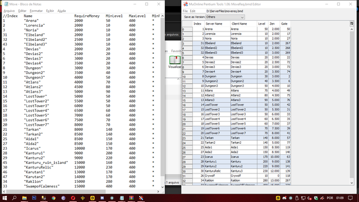Click the Client Name cell 'Kanturu3'
359x202 pixels.
(243, 171)
